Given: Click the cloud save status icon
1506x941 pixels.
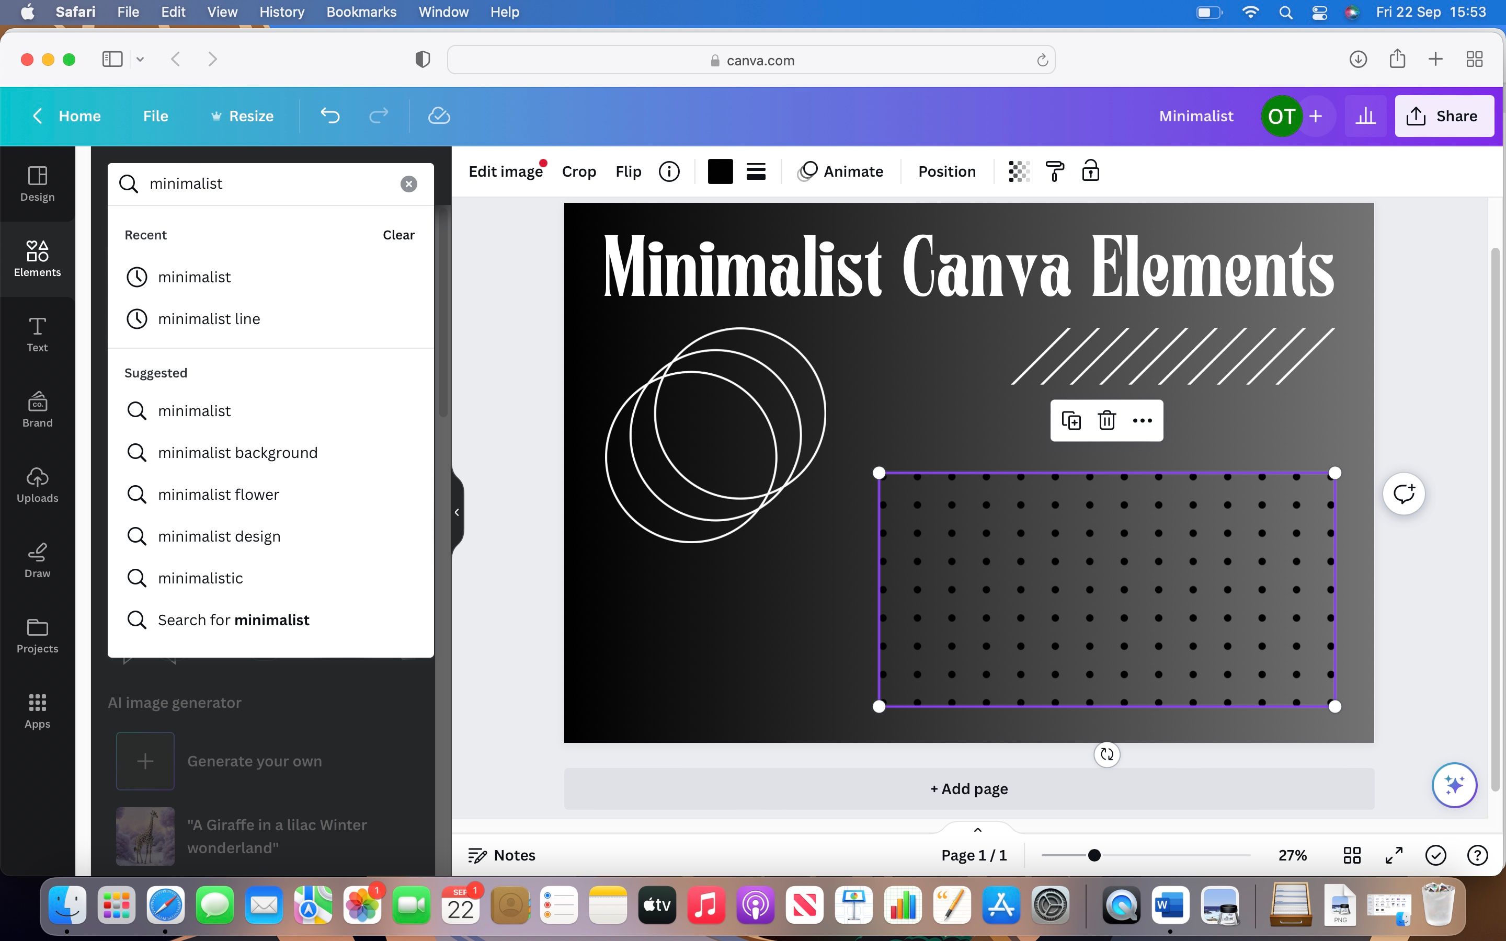Looking at the screenshot, I should click(x=439, y=116).
